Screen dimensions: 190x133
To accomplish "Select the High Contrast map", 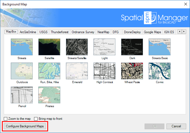I will point(104,71).
